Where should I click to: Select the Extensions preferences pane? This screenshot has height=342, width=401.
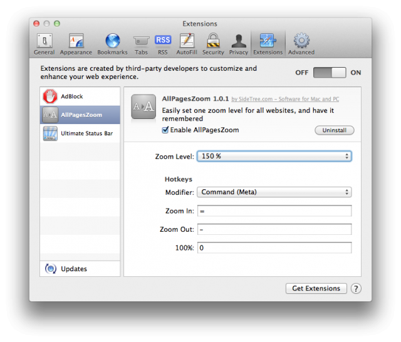click(x=268, y=44)
